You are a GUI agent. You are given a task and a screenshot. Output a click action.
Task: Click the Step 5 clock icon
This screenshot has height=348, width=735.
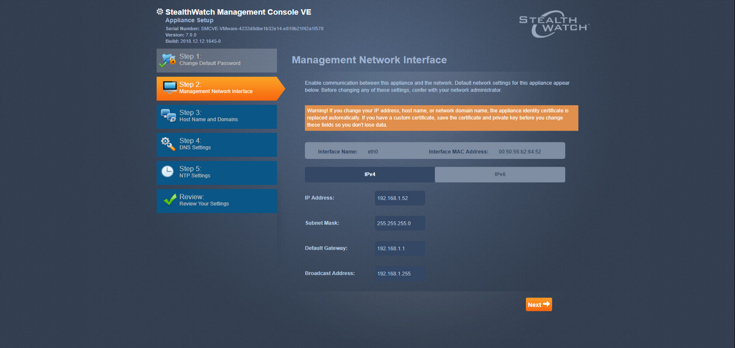[168, 172]
